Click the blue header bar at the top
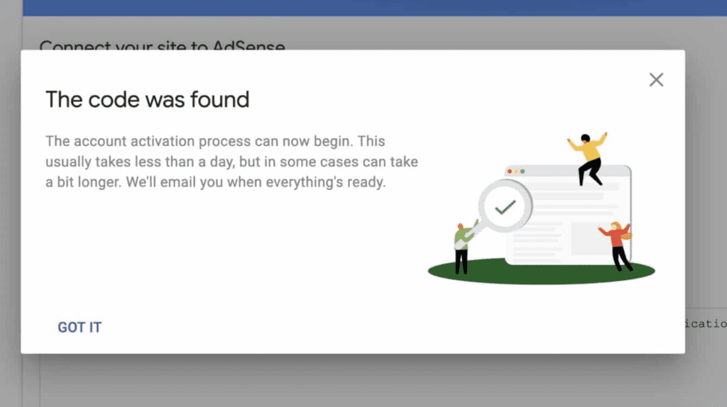Viewport: 727px width, 407px height. [x=375, y=8]
